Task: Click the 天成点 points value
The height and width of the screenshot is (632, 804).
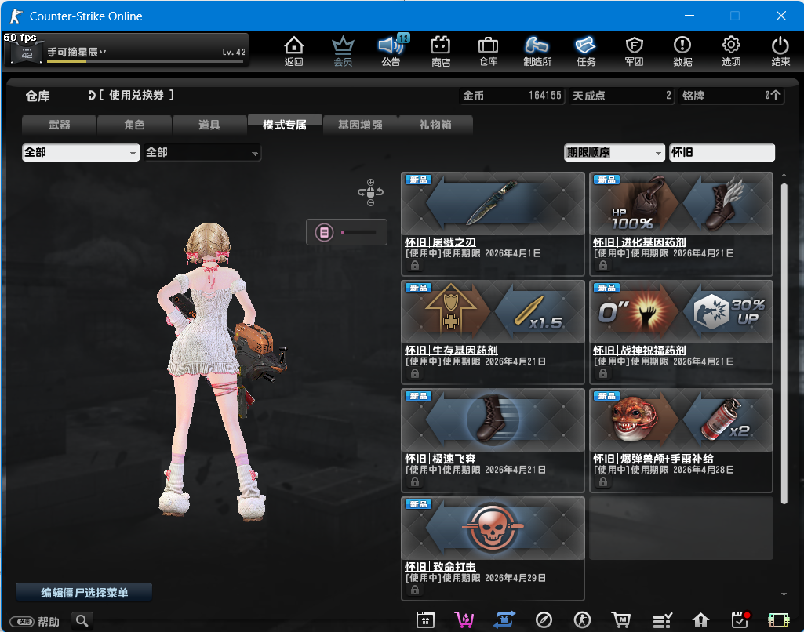Action: (x=621, y=96)
